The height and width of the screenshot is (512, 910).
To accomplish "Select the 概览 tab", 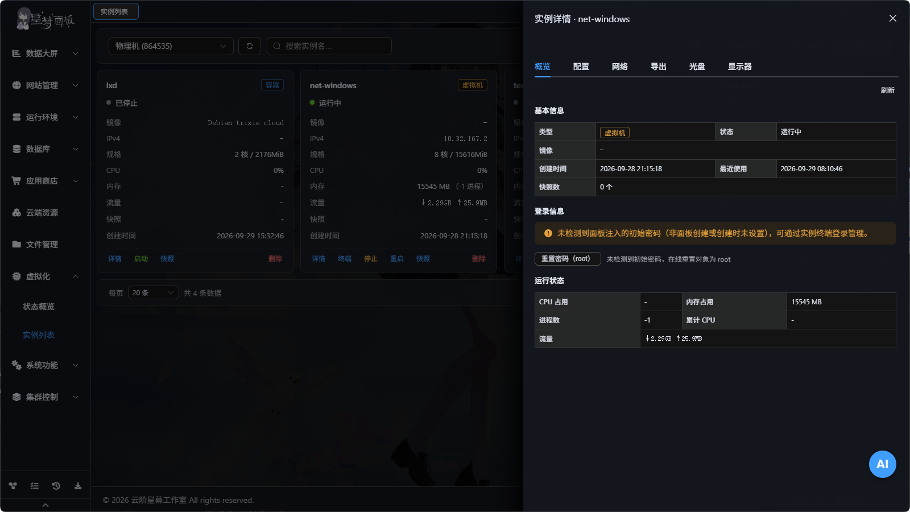I will pos(543,67).
